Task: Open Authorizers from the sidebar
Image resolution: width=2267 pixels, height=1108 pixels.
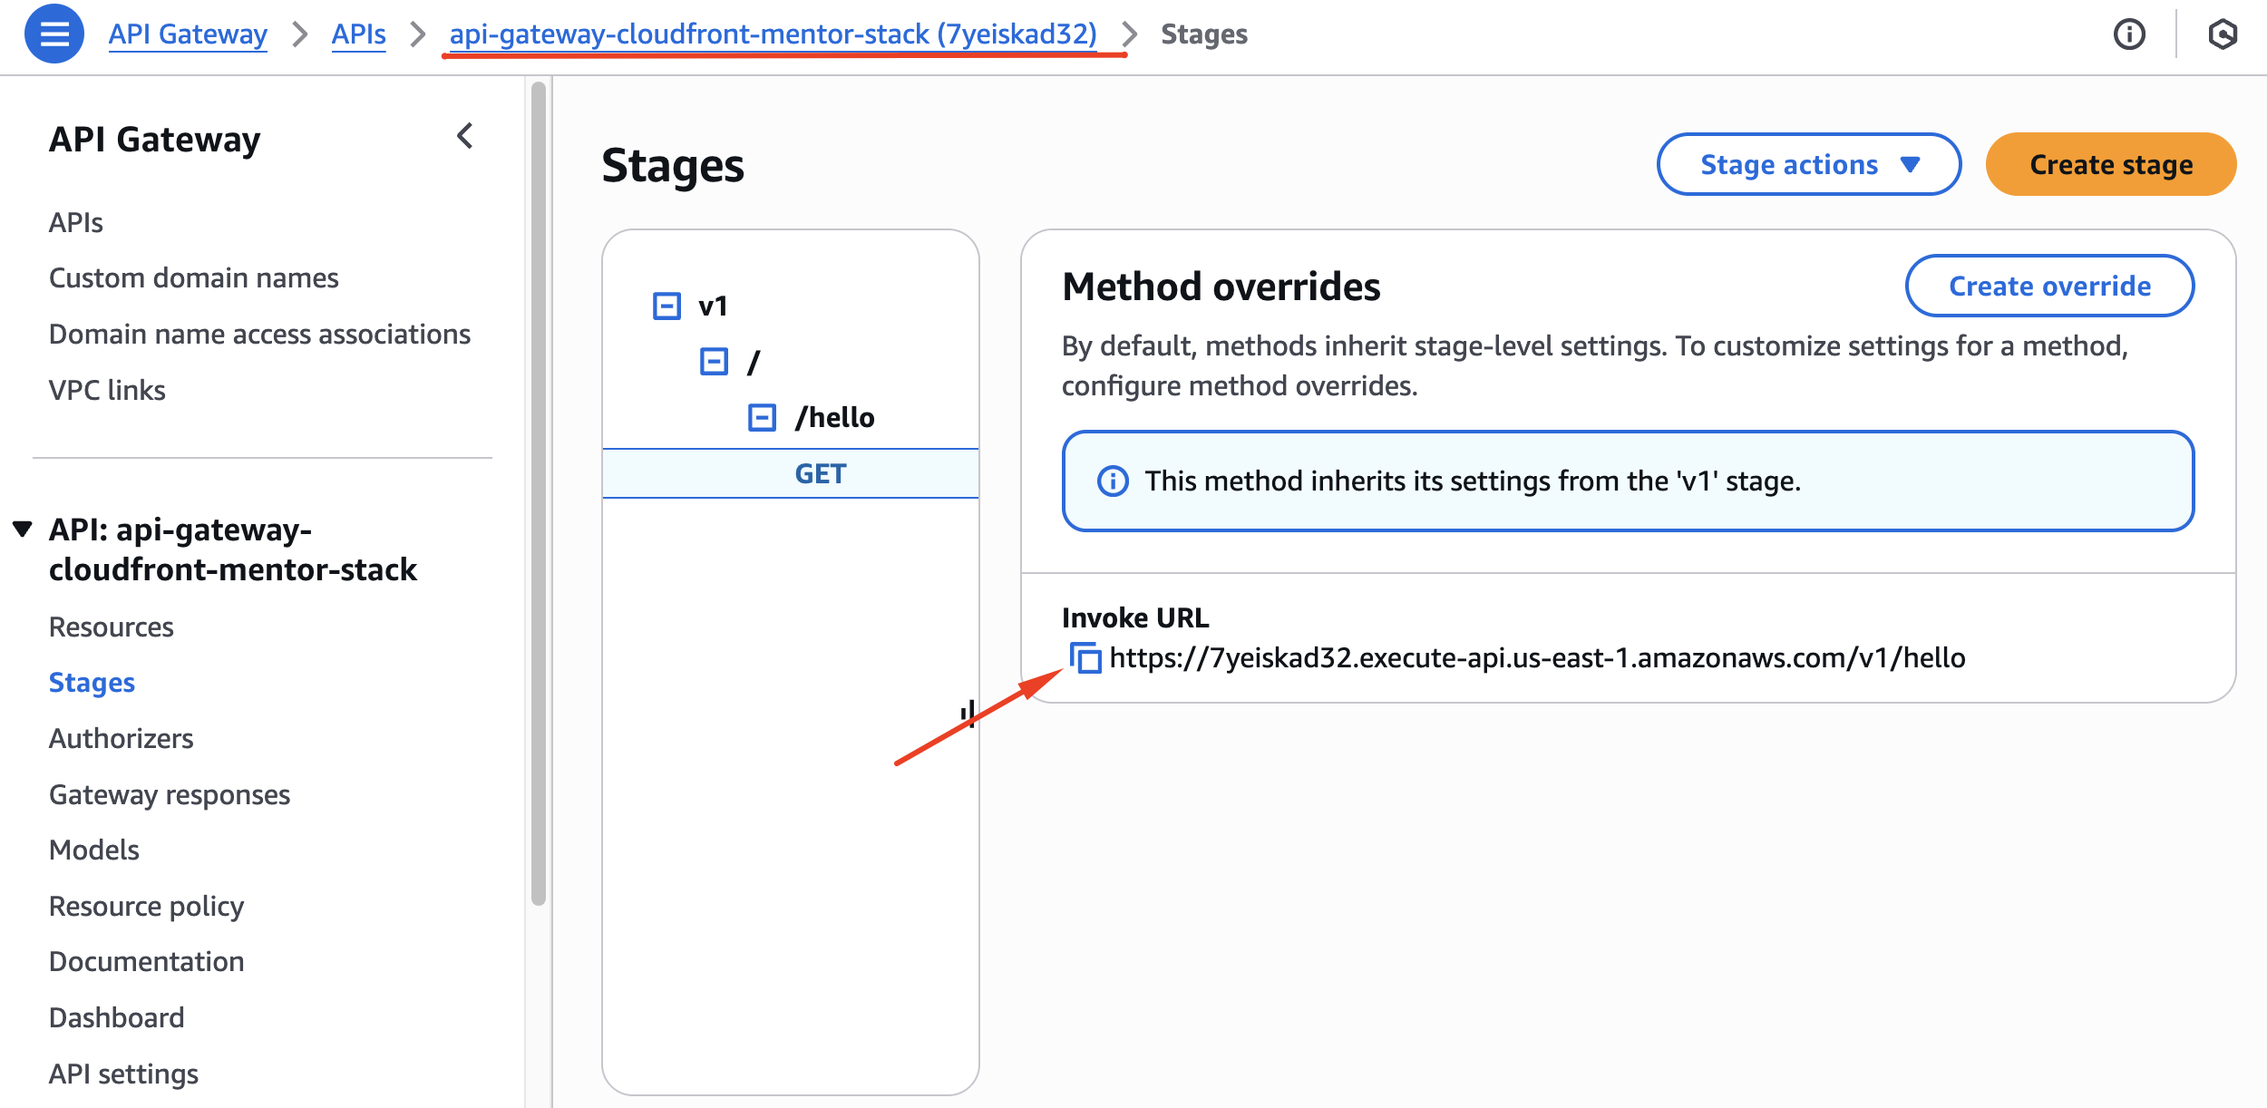Action: (122, 738)
